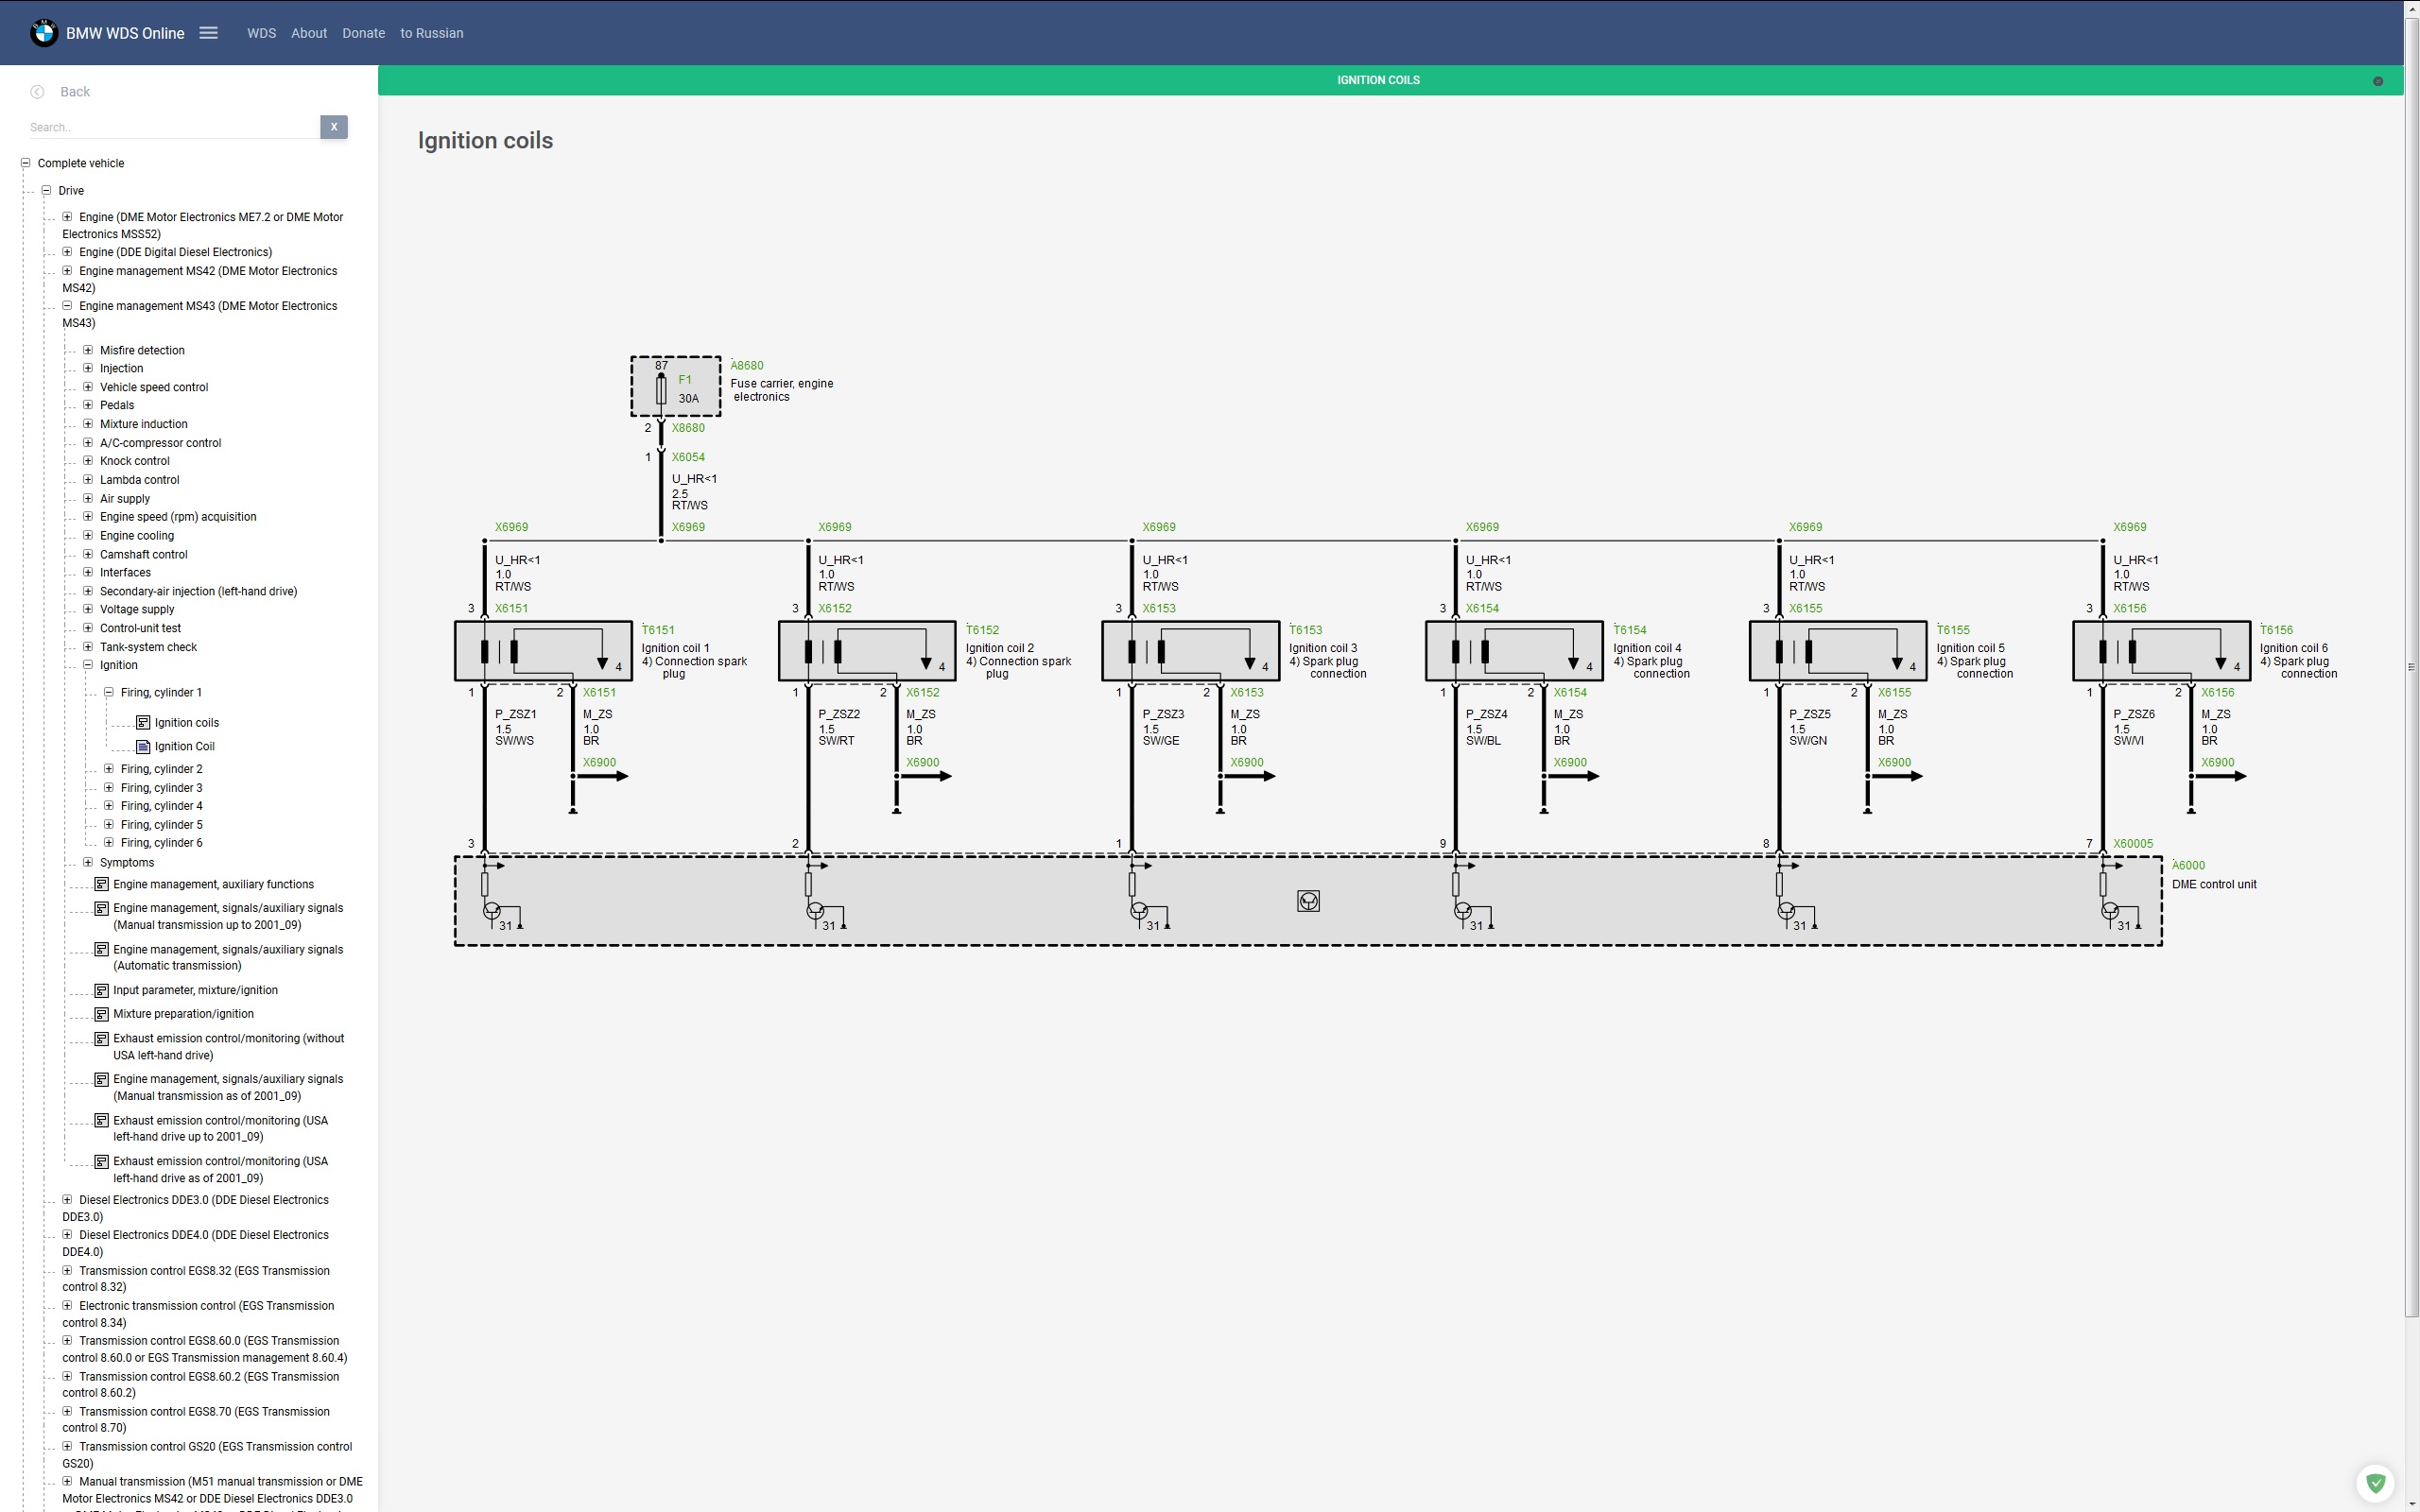Close the Ignition Coils green banner
The height and width of the screenshot is (1512, 2420).
click(x=2378, y=81)
